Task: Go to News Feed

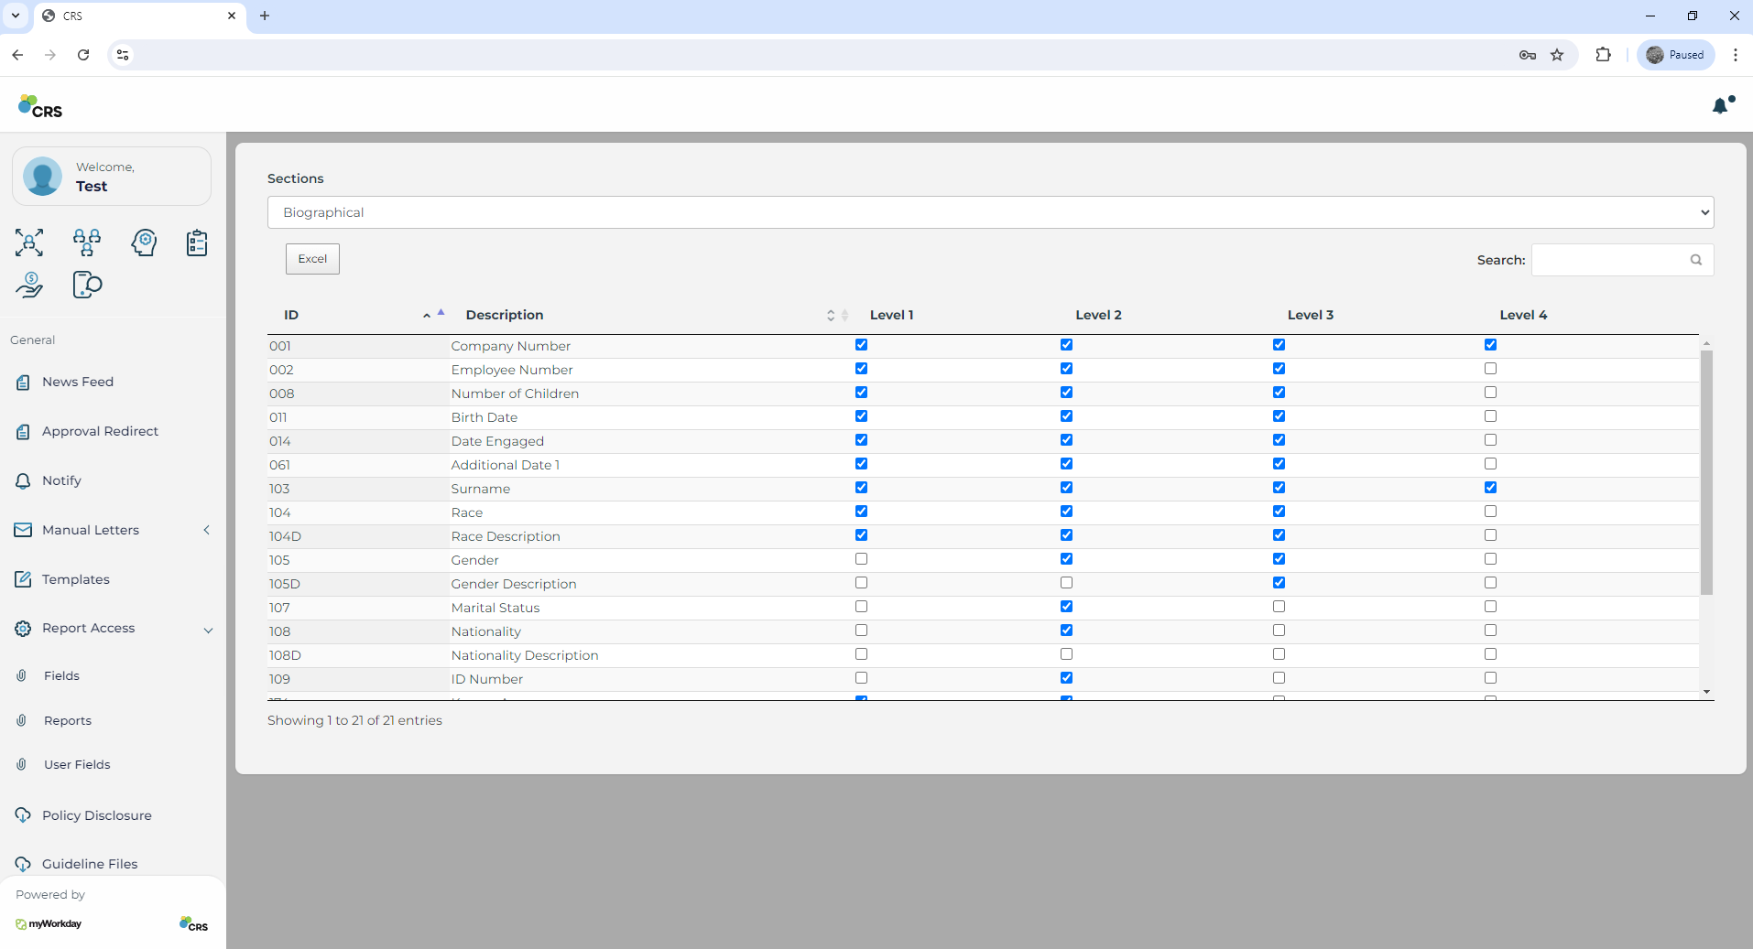Action: point(78,383)
